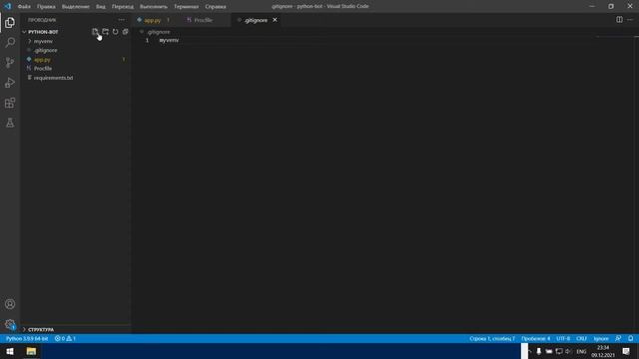The image size is (639, 359).
Task: Open the Extensions view icon
Action: [x=10, y=103]
